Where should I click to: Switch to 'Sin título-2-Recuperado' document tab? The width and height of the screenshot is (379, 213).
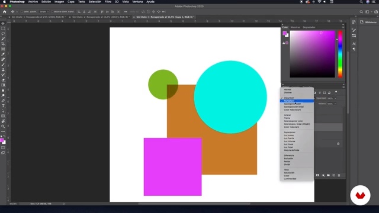point(101,17)
